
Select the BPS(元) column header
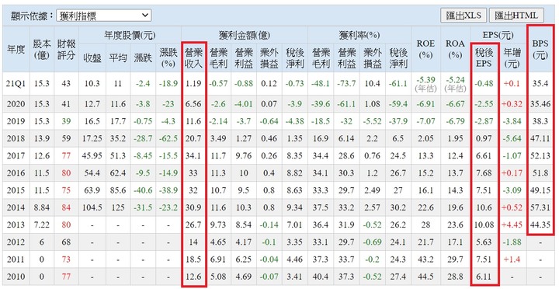click(540, 50)
